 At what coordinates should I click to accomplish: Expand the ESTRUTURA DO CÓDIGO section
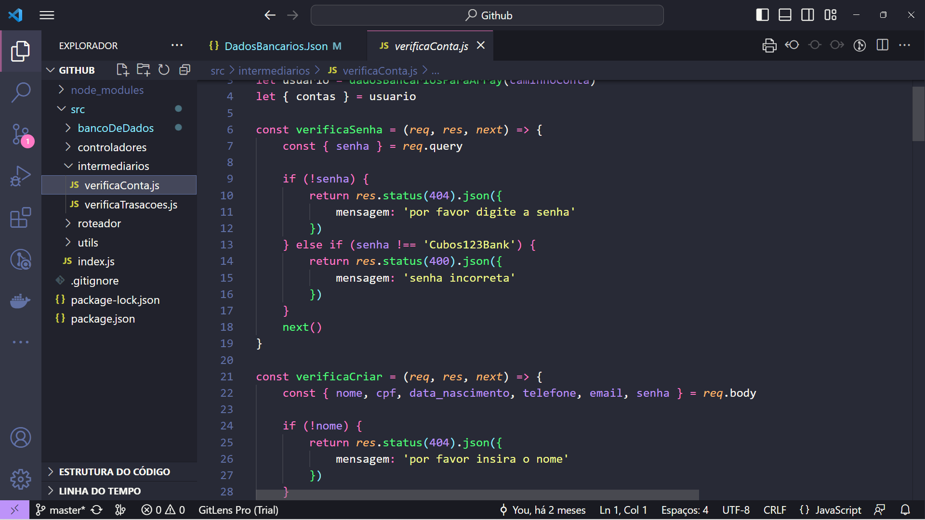point(114,472)
